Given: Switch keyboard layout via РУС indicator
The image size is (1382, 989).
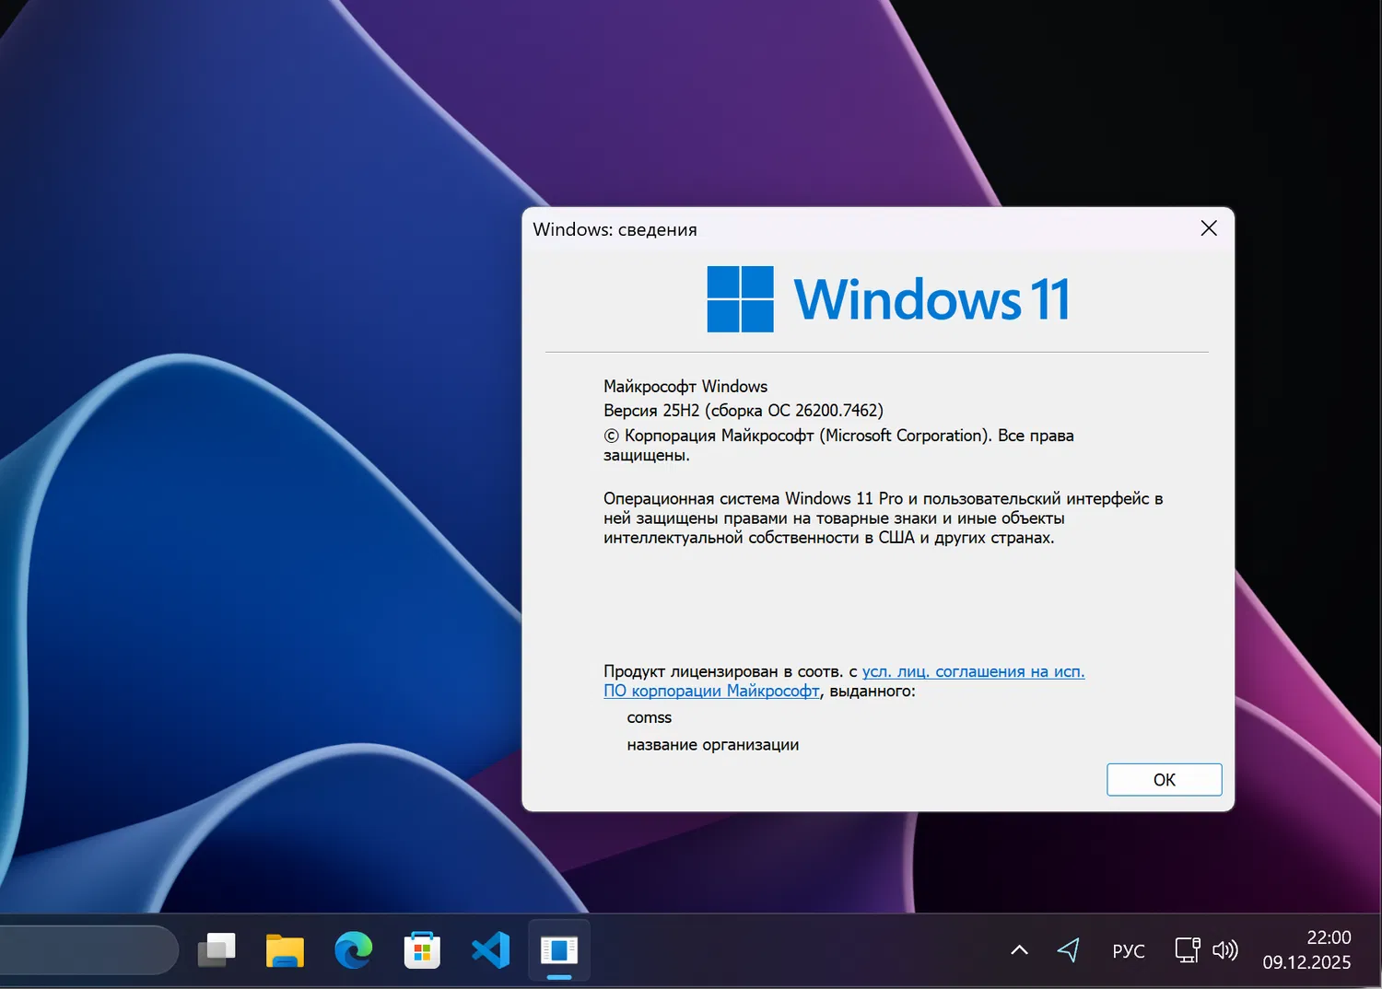Looking at the screenshot, I should [x=1128, y=949].
